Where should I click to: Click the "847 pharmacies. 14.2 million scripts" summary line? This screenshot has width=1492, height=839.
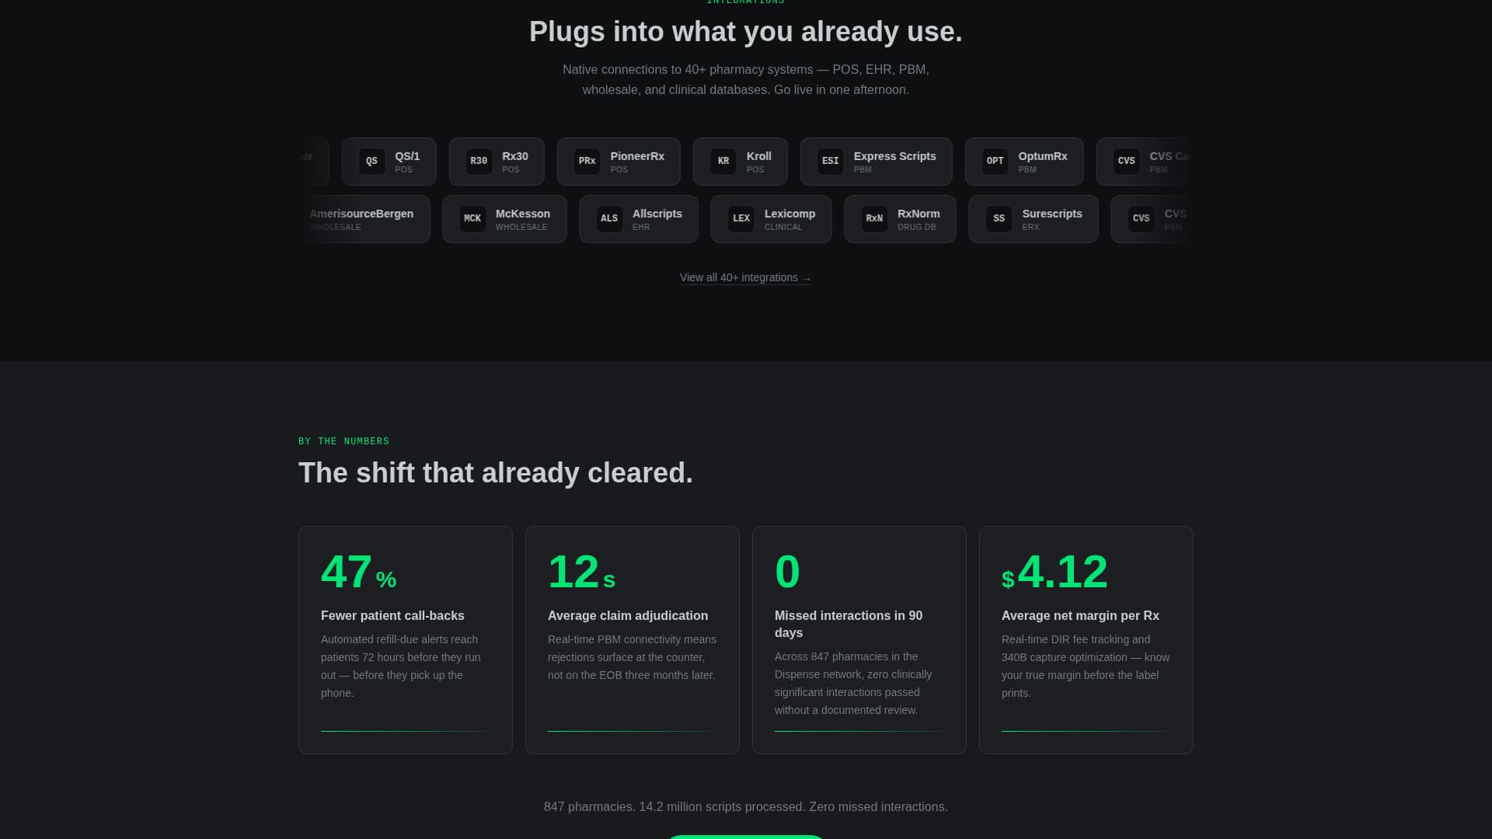click(746, 807)
